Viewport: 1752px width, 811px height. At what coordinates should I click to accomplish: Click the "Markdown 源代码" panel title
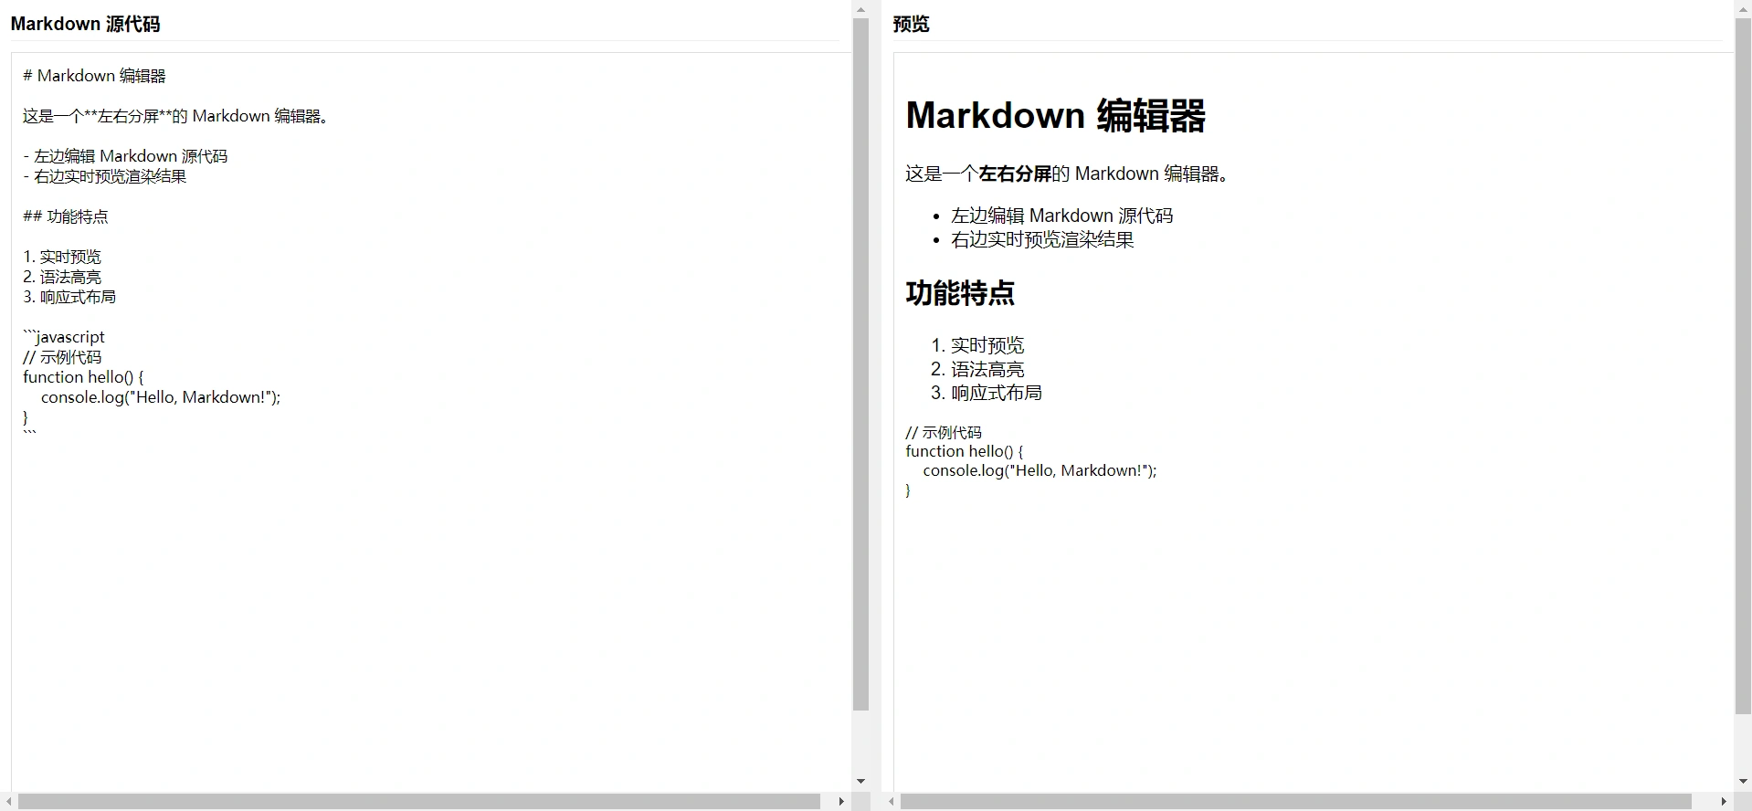pyautogui.click(x=85, y=24)
